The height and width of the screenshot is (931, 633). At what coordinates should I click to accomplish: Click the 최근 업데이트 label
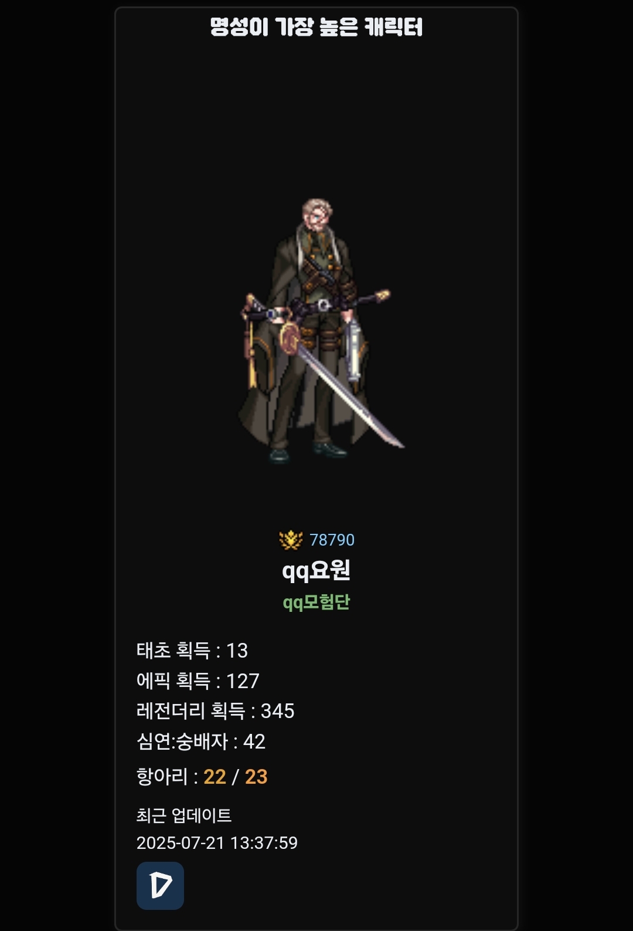pos(184,815)
